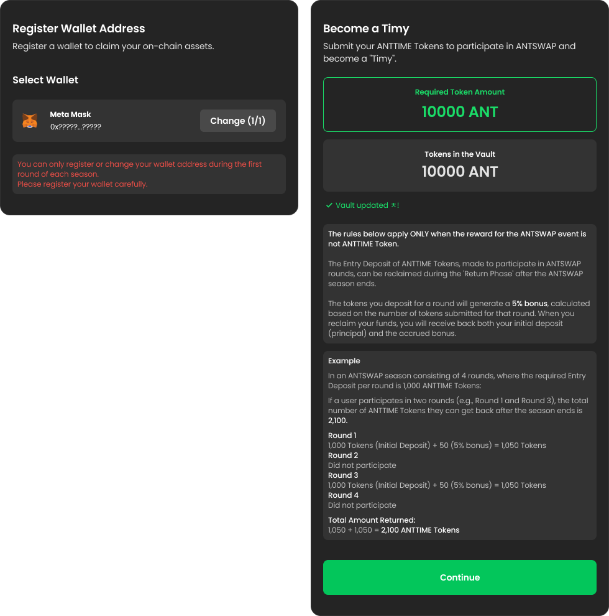
Task: Click the Select Wallet section label
Action: click(45, 80)
